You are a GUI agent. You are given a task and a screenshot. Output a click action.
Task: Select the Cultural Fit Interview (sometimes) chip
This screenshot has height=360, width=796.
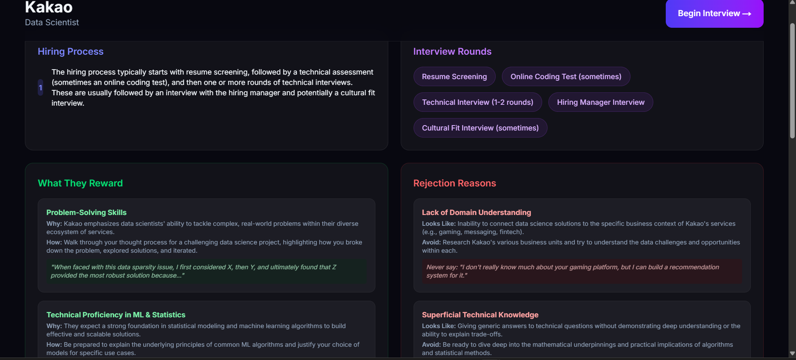click(480, 128)
